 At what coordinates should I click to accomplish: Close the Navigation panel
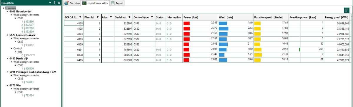[x=59, y=2]
